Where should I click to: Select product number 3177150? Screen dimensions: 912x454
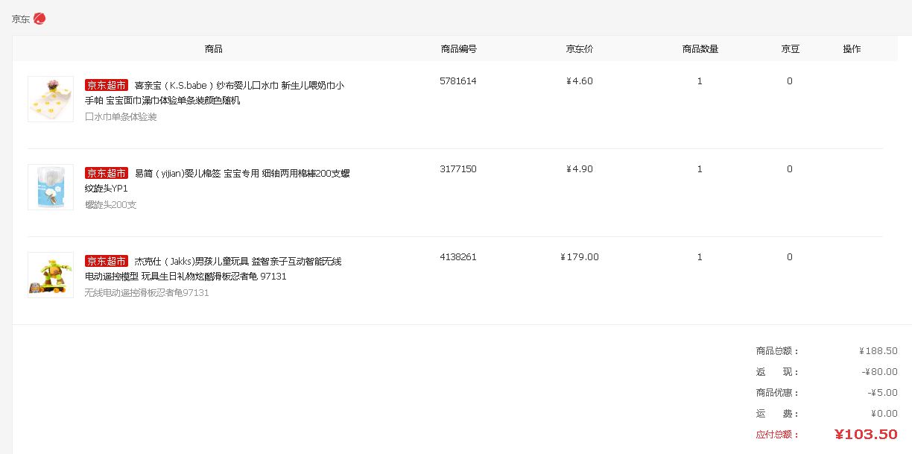[458, 169]
